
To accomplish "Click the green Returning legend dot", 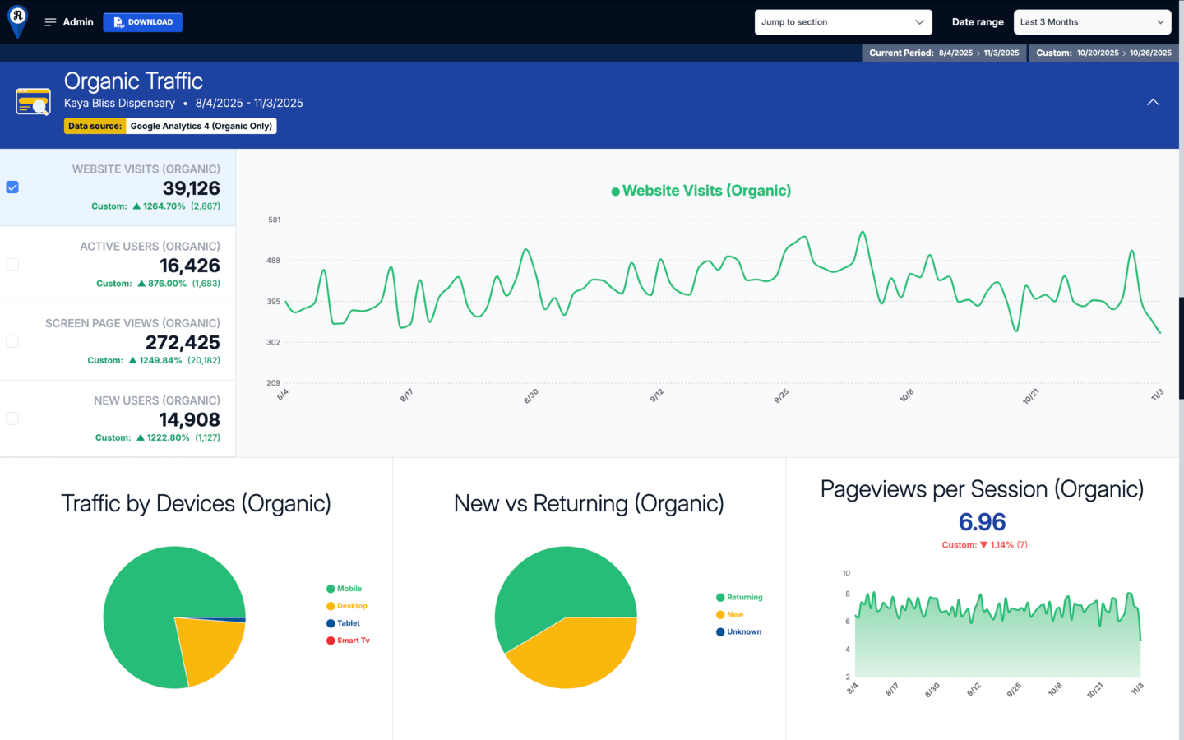I will click(x=720, y=598).
